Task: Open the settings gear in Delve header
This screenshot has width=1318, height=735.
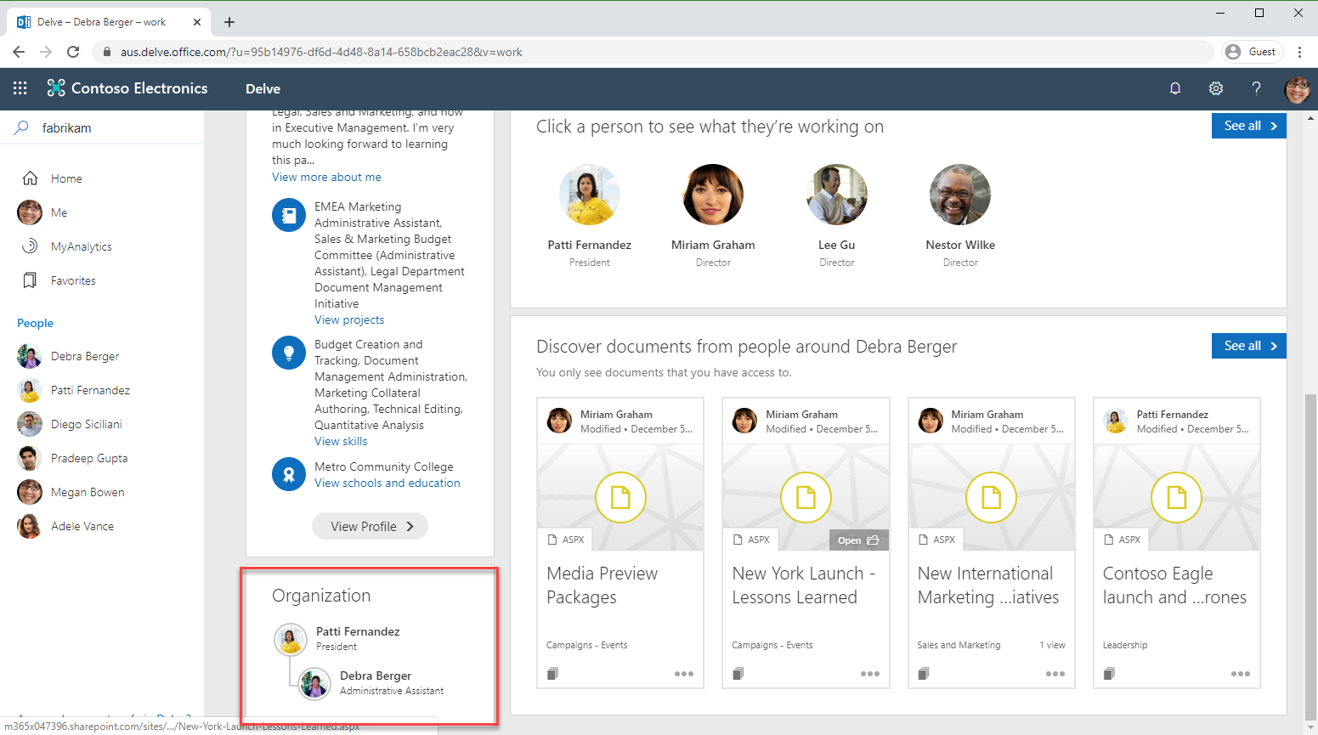Action: click(1216, 88)
